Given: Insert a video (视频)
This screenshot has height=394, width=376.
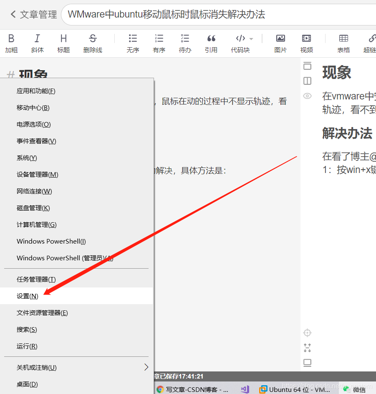Looking at the screenshot, I should click(306, 43).
